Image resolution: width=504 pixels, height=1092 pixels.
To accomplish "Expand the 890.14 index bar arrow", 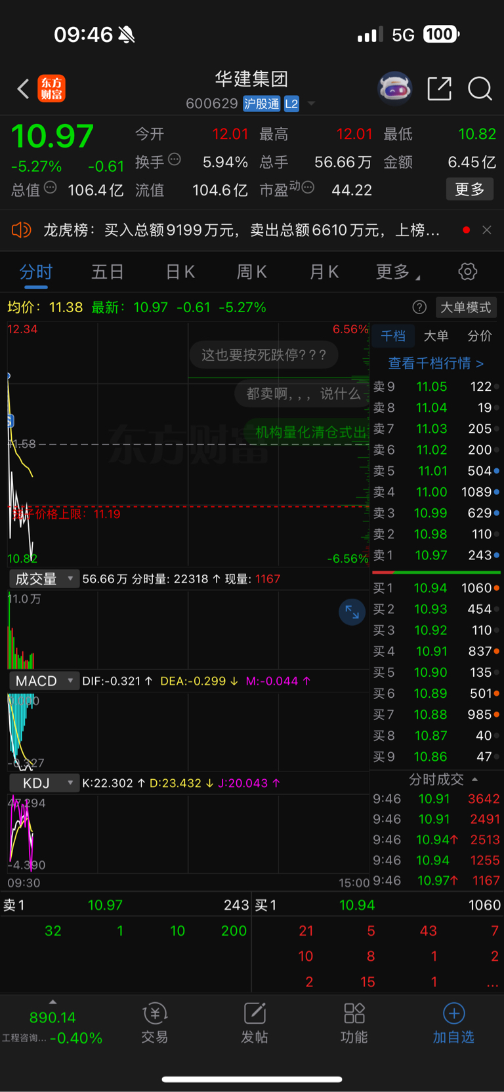I will (x=52, y=1001).
